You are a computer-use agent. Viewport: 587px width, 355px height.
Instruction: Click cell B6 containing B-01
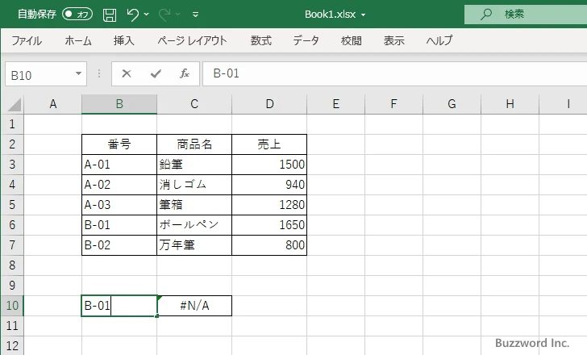point(119,225)
